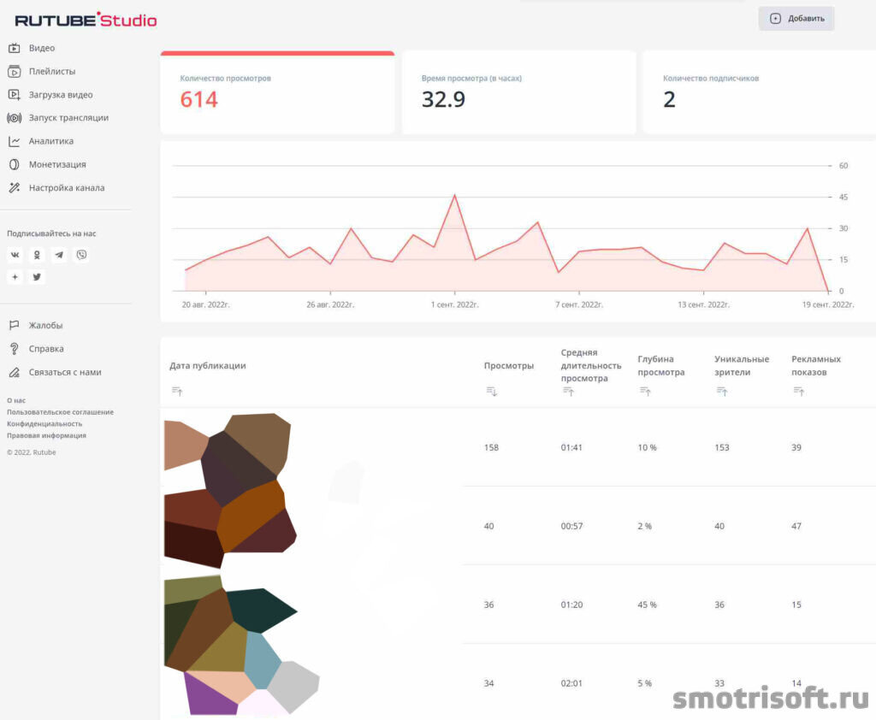Open the Twitter social icon
Viewport: 876px width, 720px height.
click(37, 277)
